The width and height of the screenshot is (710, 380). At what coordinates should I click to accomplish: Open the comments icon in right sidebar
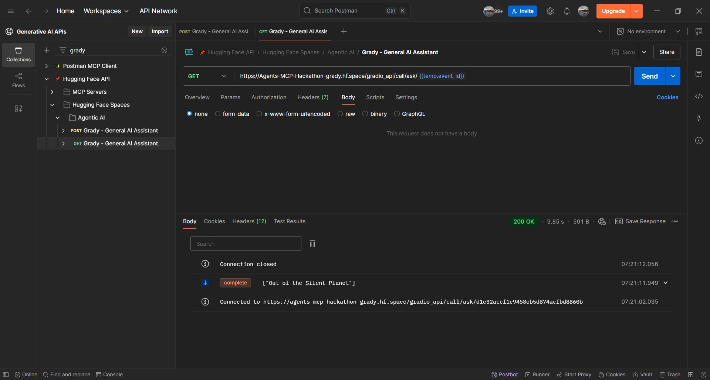point(699,74)
